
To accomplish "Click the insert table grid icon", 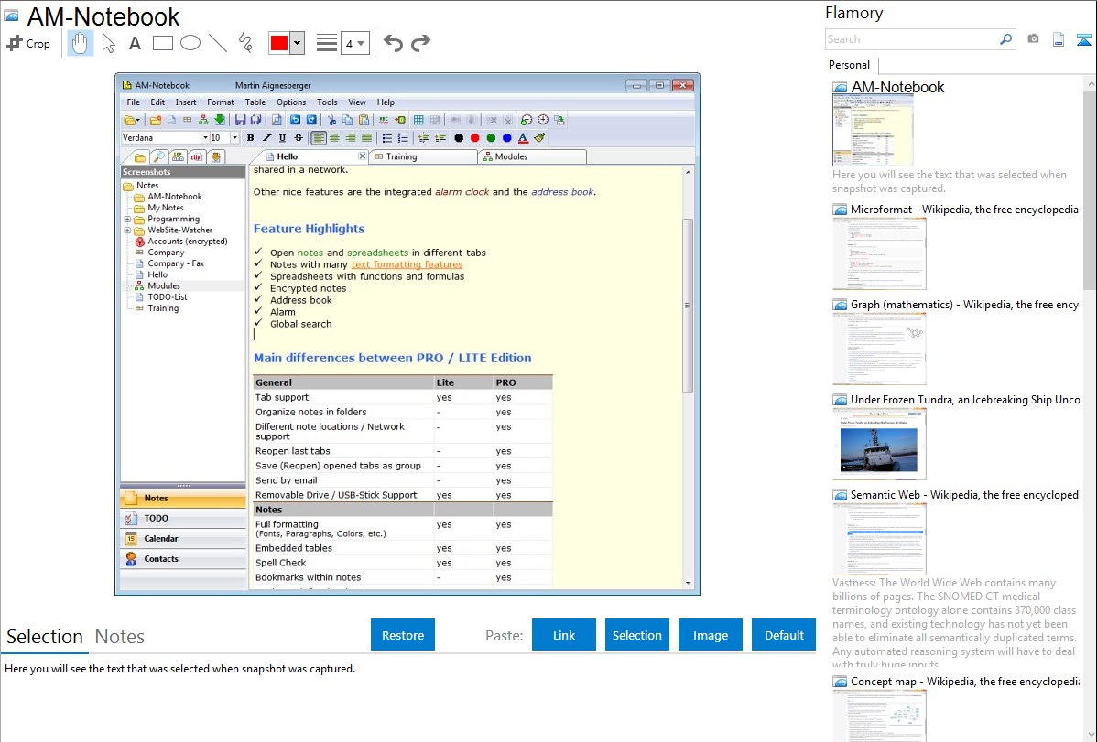I will pos(418,120).
